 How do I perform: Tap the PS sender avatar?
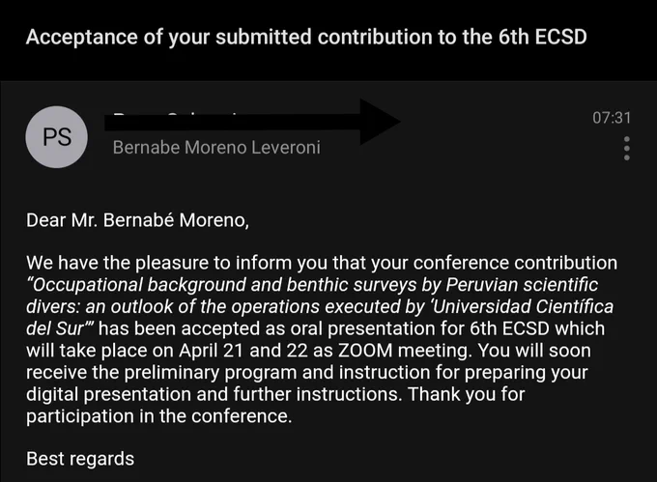coord(57,137)
